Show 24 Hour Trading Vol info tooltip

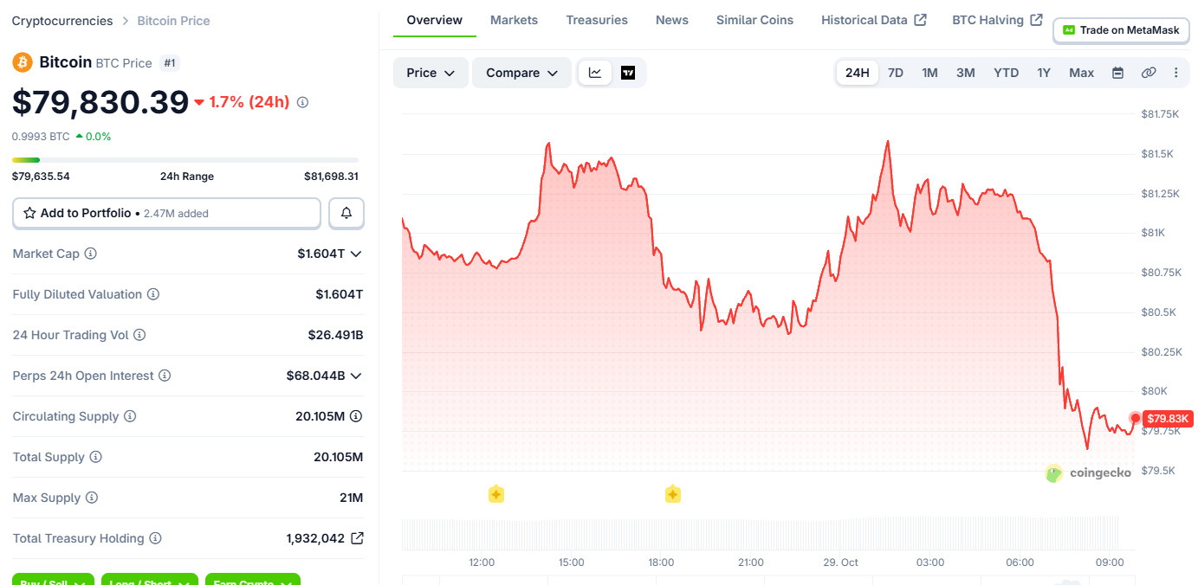pos(139,335)
